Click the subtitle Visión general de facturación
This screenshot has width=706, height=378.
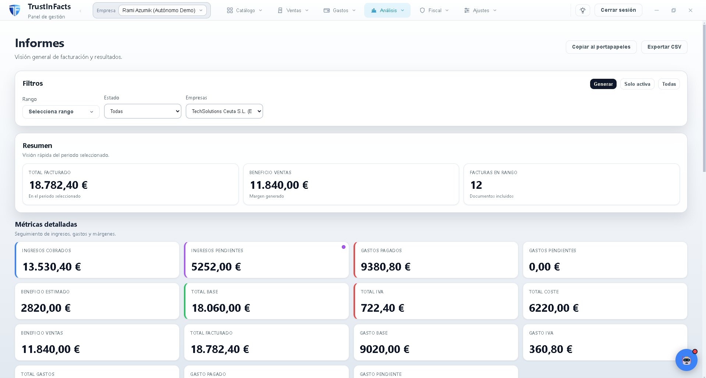68,57
